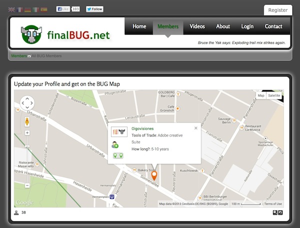This screenshot has width=300, height=228.
Task: Click the Restaurant La Musica marker
Action: 242,127
